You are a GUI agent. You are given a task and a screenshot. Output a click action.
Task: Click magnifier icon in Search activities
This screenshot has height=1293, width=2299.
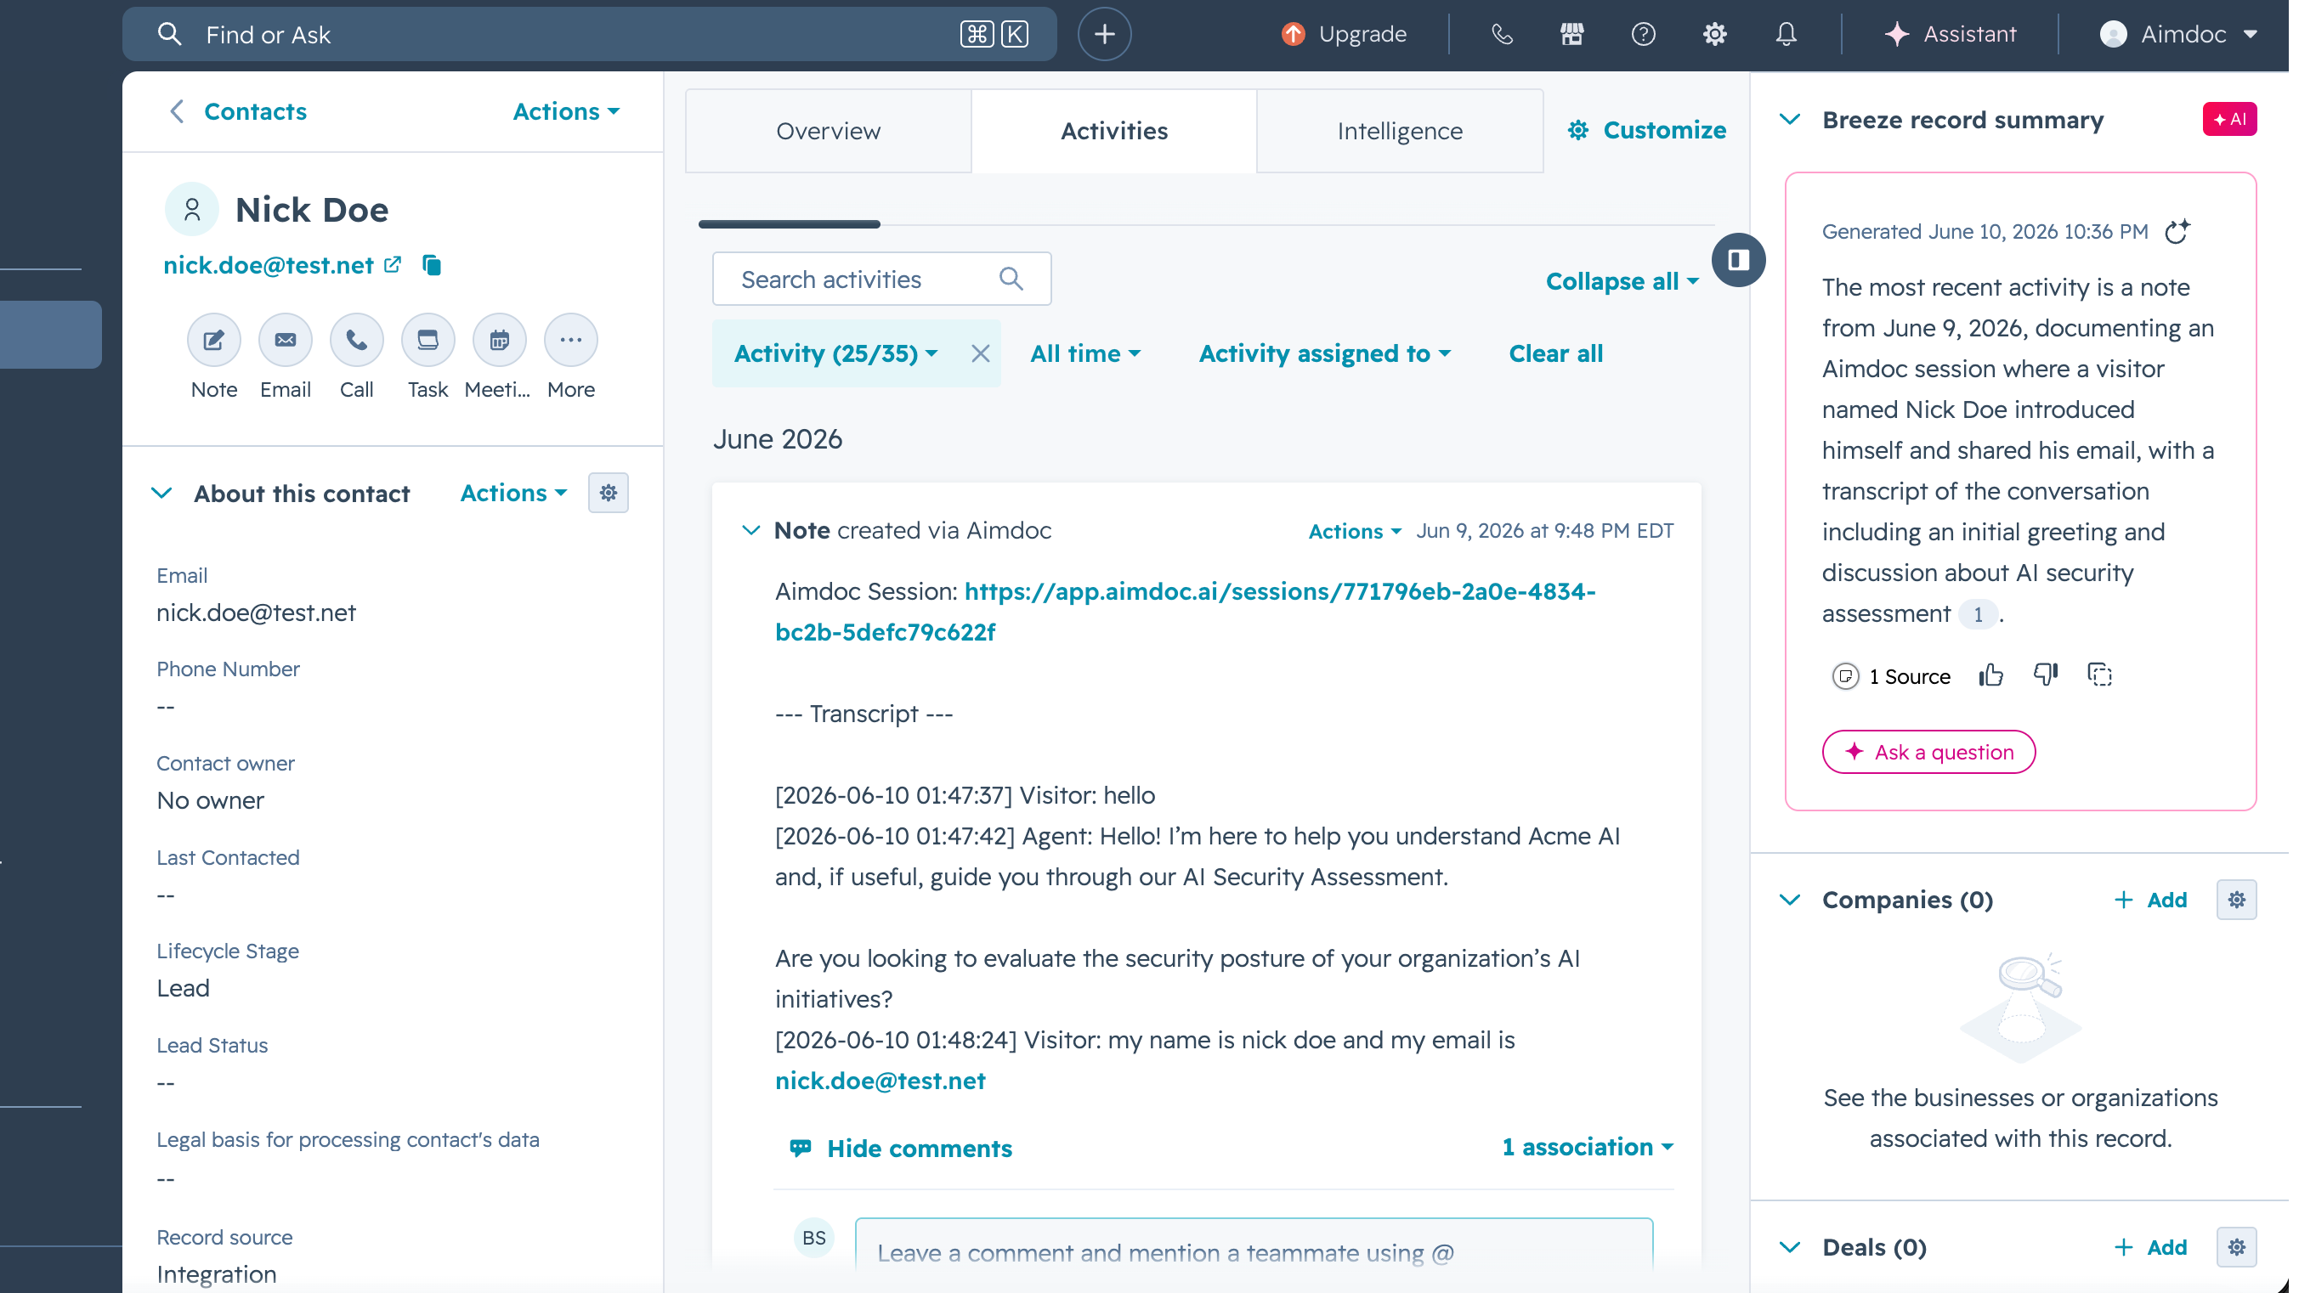pyautogui.click(x=1011, y=279)
